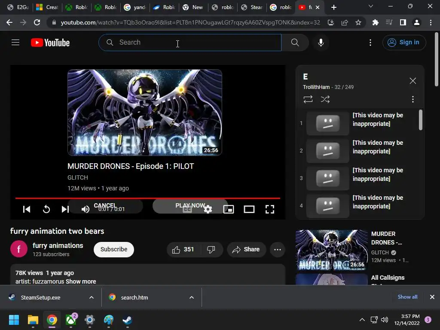Open SteamSetup.exe download options chevron
The width and height of the screenshot is (440, 330).
pos(92,297)
